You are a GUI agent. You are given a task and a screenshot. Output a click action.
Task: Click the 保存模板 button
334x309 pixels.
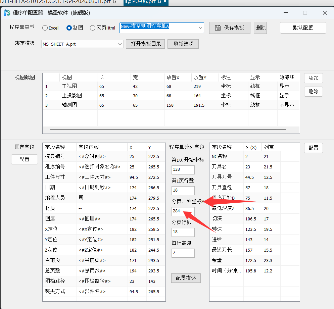click(230, 28)
